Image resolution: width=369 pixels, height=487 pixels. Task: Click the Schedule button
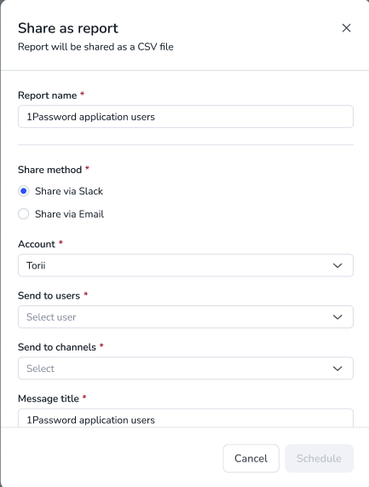pos(319,458)
